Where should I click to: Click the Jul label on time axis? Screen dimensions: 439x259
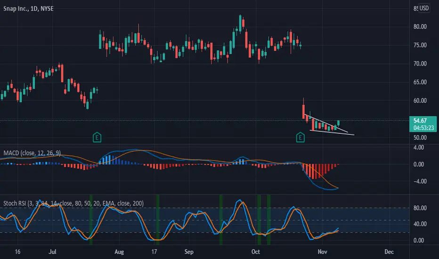52,252
